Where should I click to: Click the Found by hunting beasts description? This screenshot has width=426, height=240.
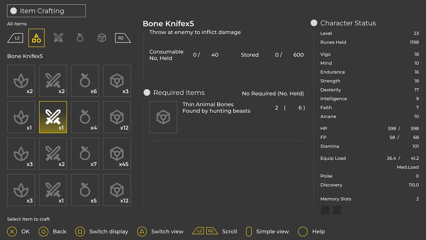[216, 111]
